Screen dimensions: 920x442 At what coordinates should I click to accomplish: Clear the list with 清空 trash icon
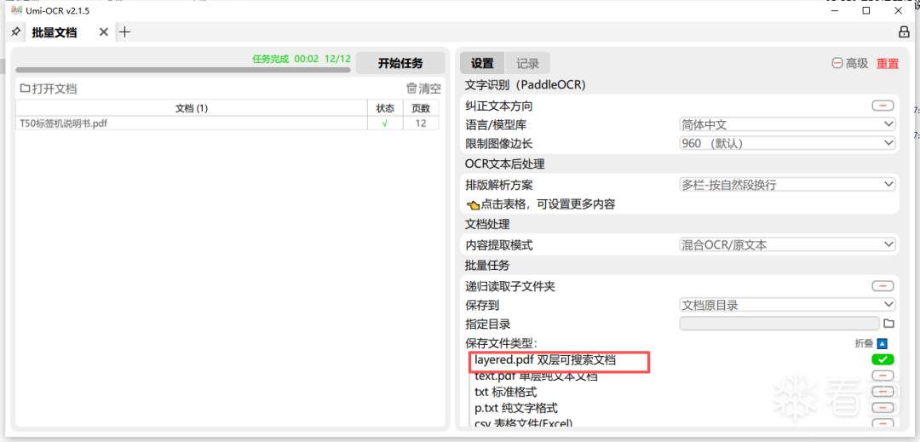(x=411, y=89)
